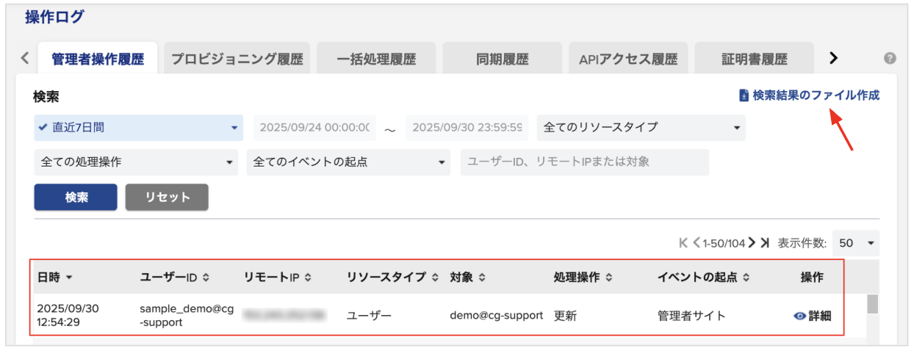Sort by the リソースタイプ column

392,277
